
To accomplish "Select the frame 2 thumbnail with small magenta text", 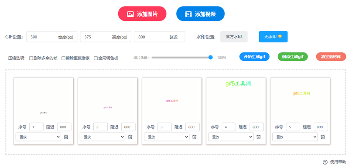I will [107, 100].
